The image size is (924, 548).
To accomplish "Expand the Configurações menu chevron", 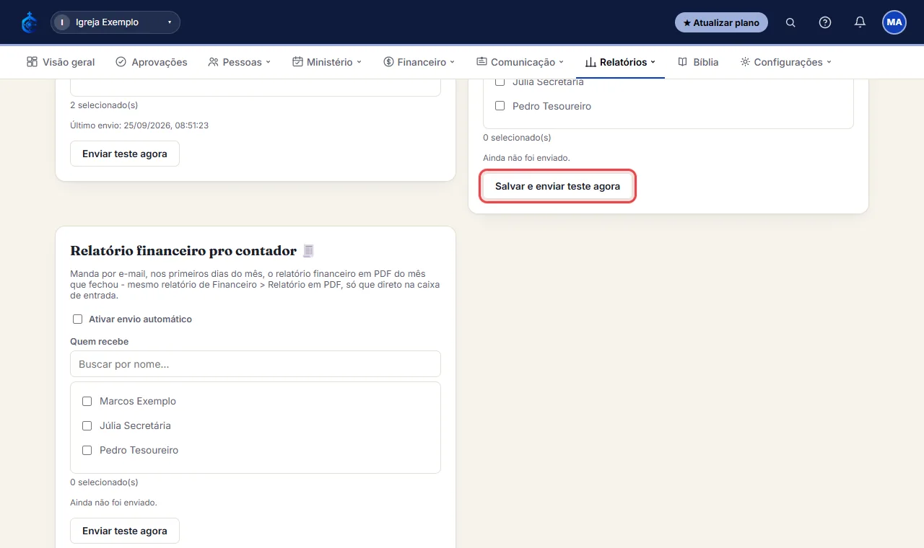I will click(x=829, y=62).
